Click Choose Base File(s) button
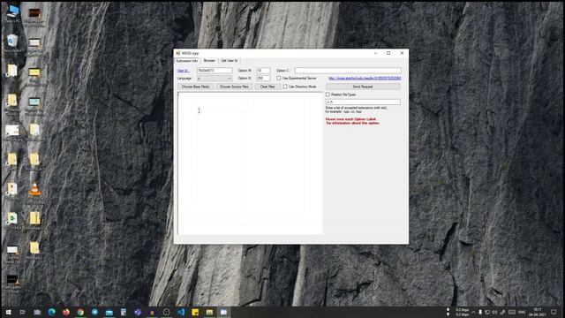This screenshot has width=565, height=318. 196,87
